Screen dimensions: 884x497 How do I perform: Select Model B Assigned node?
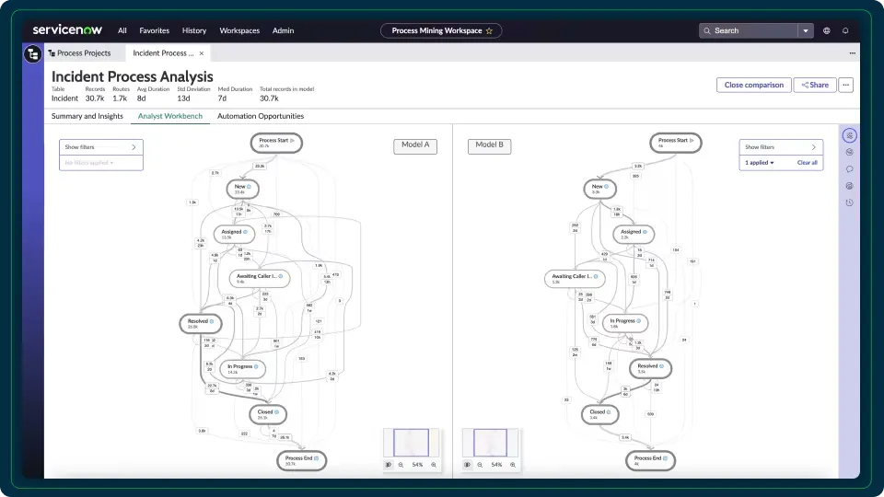coord(634,234)
